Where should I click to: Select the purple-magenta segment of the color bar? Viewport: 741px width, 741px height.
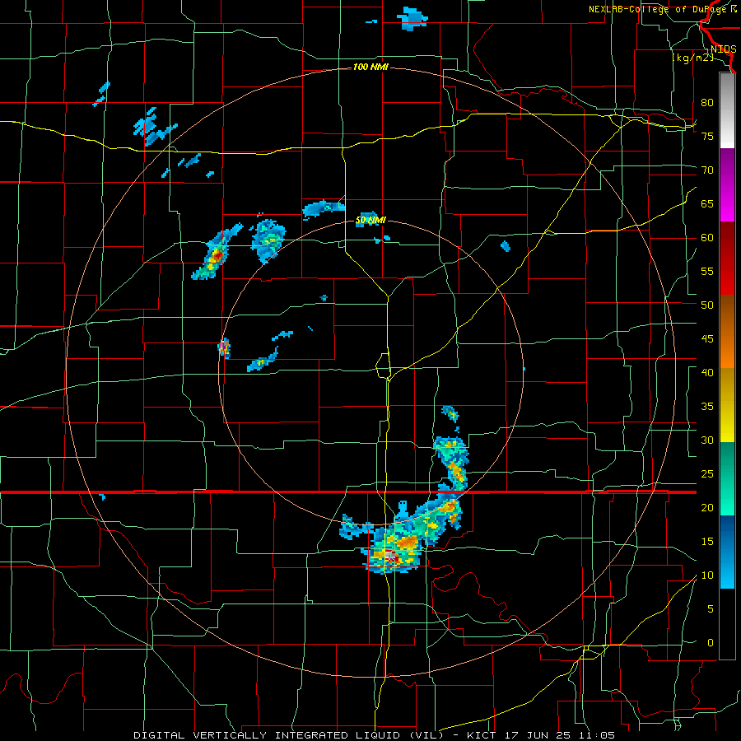click(x=727, y=185)
